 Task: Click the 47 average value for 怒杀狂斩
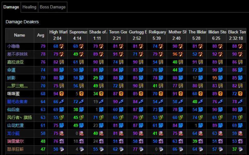point(43,149)
